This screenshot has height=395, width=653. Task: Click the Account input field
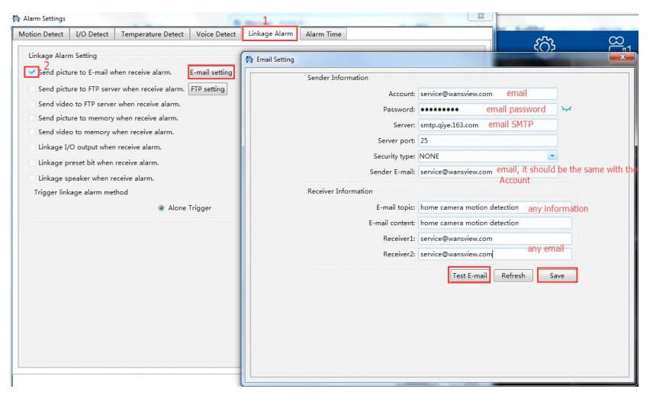coord(487,94)
